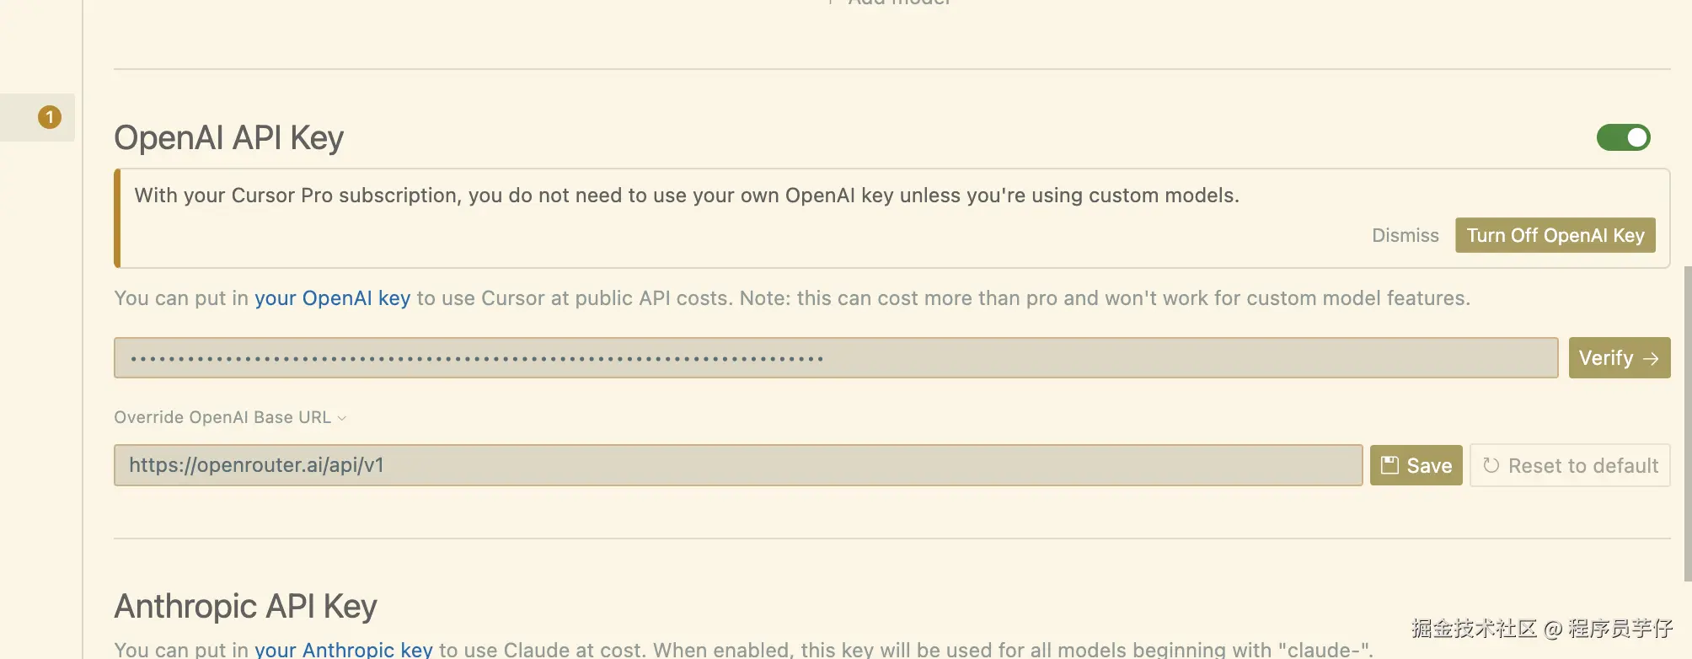1692x659 pixels.
Task: Click the vertical scrollbar on right edge
Action: 1687,423
